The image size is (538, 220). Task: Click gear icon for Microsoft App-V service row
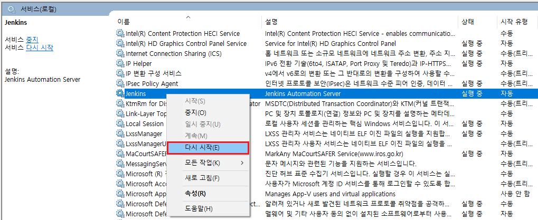pos(120,194)
